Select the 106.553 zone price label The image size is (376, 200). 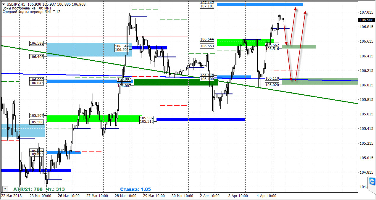pos(207,46)
